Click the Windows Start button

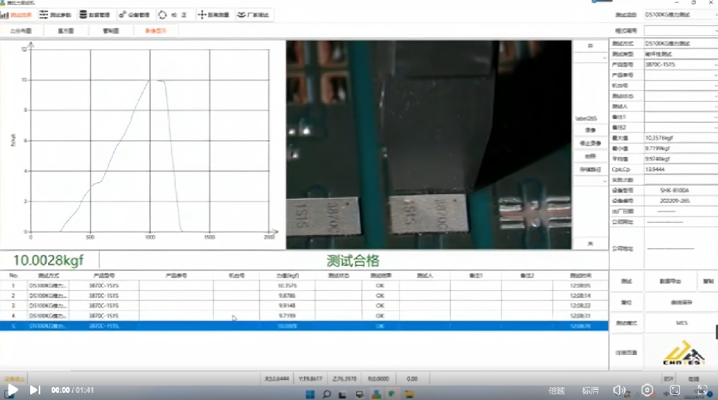tap(310, 394)
